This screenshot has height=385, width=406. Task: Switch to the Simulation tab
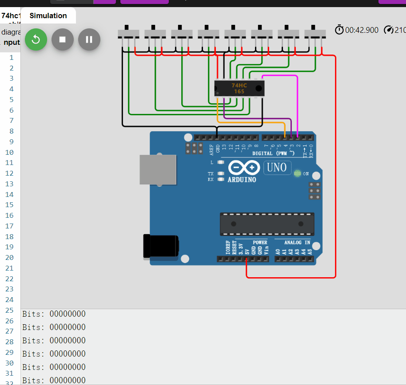pyautogui.click(x=48, y=15)
